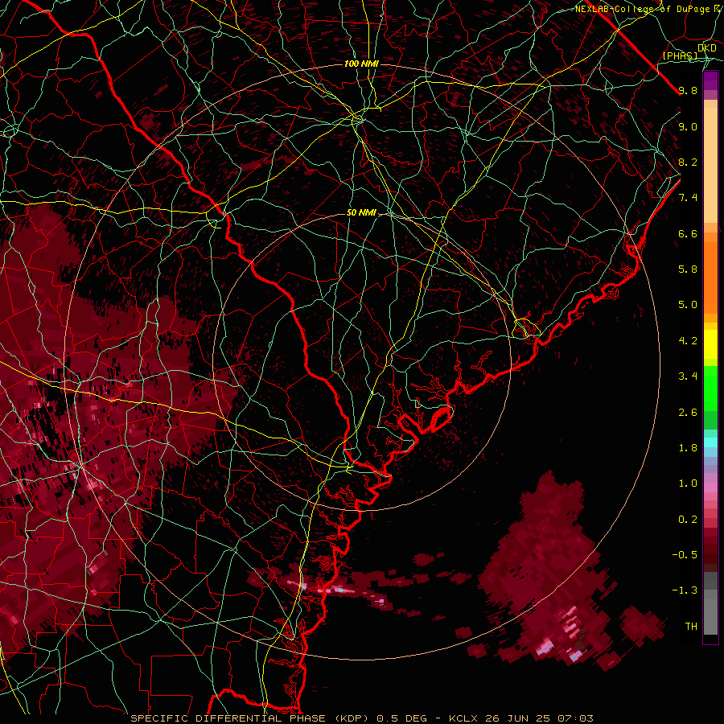This screenshot has width=724, height=724.
Task: Click the '50 NMI' range ring label
Action: [x=361, y=213]
